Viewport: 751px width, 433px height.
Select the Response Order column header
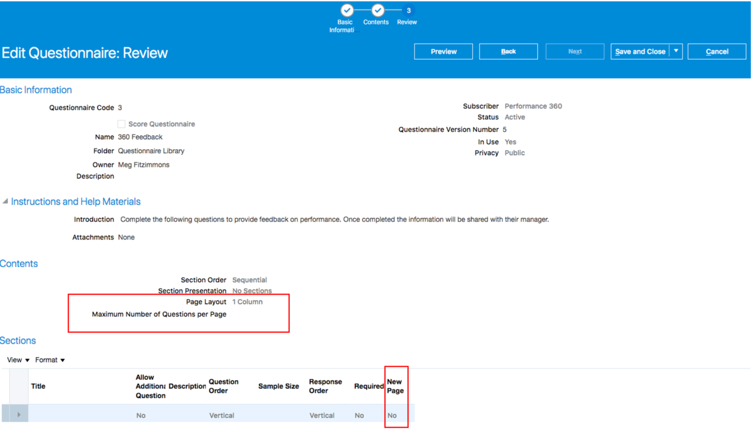click(325, 386)
